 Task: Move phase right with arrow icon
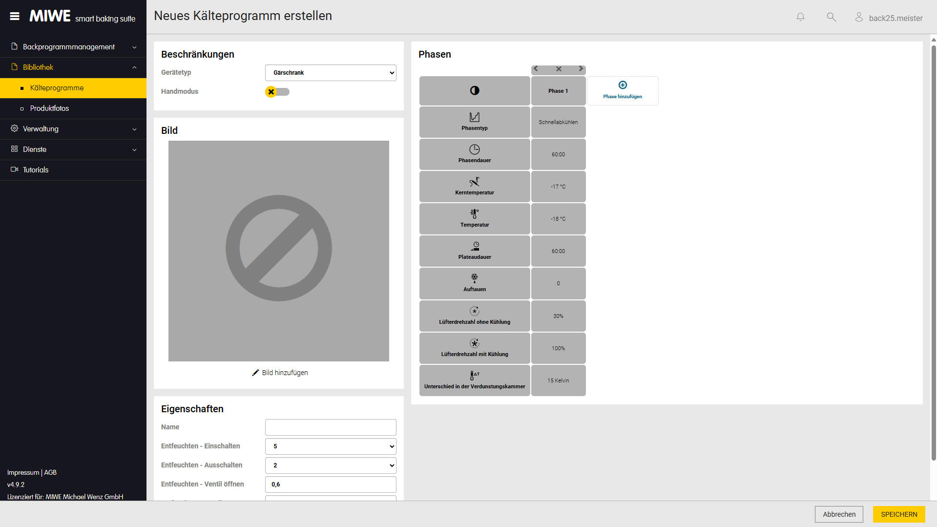pyautogui.click(x=581, y=69)
